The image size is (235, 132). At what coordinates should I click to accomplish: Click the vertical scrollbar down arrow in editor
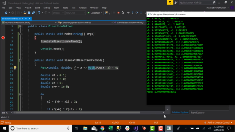tap(167, 109)
